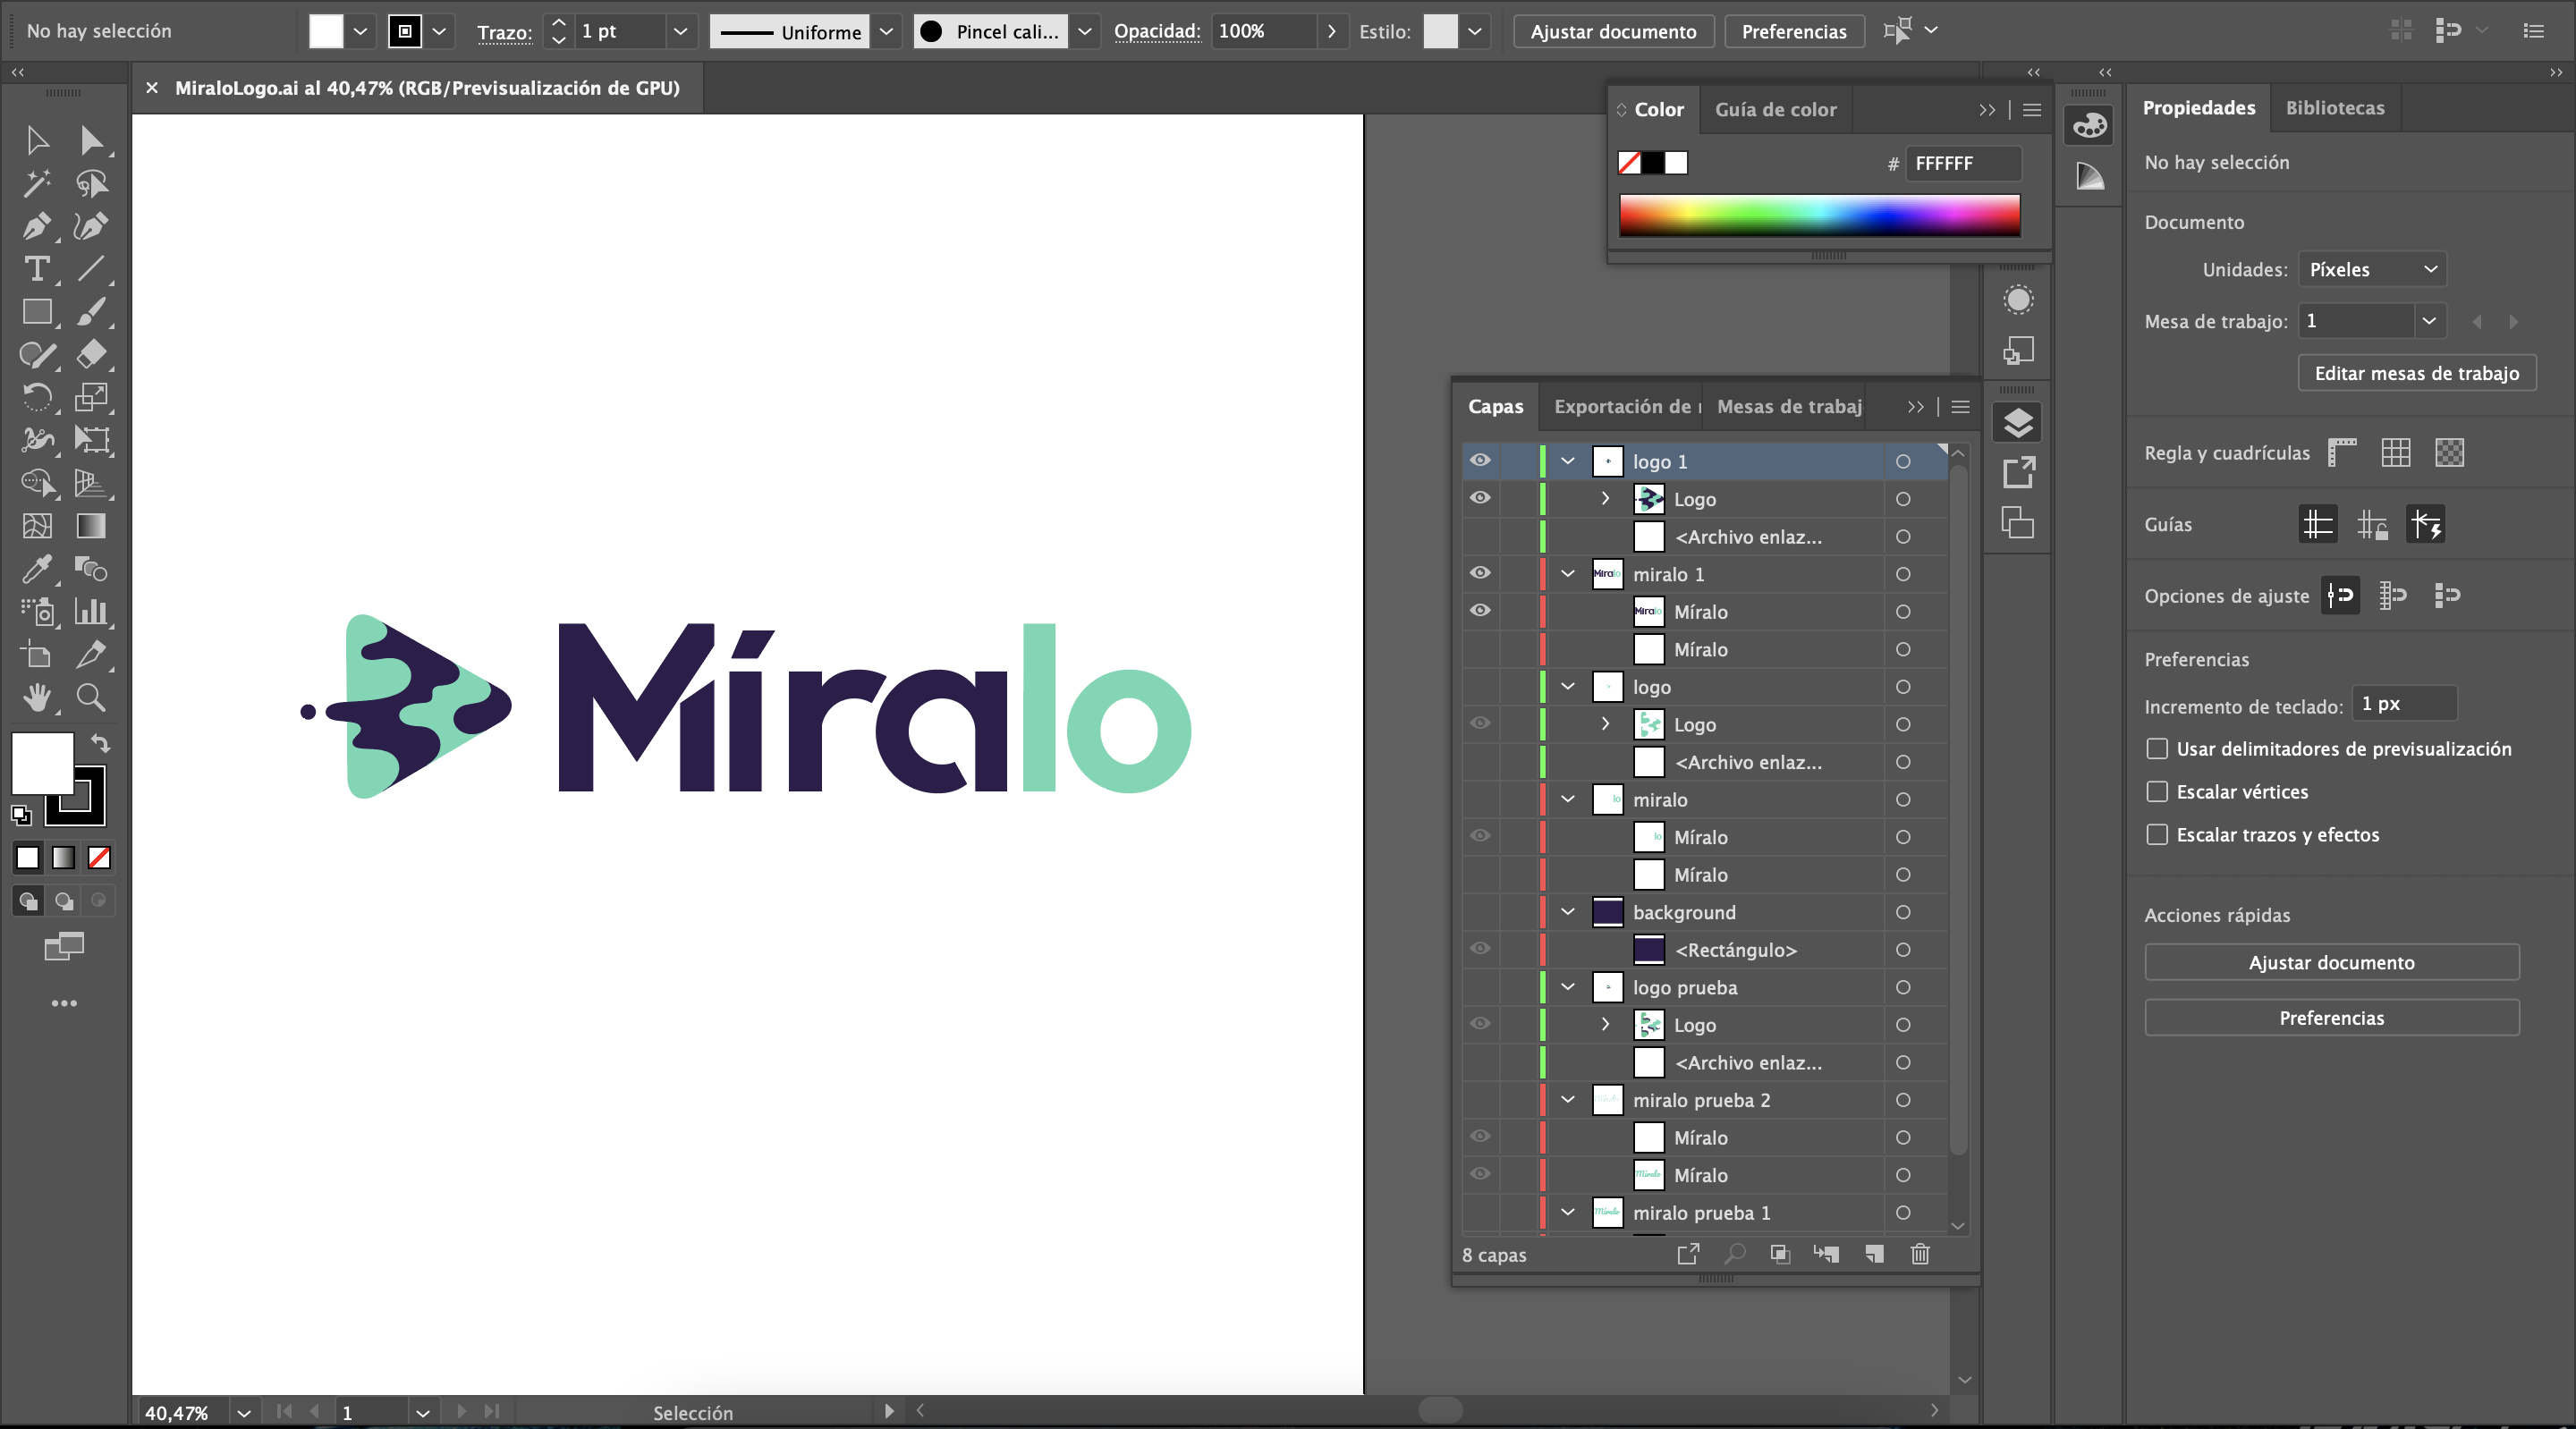Click Ajustar documento in top bar
The height and width of the screenshot is (1429, 2576).
1613,31
